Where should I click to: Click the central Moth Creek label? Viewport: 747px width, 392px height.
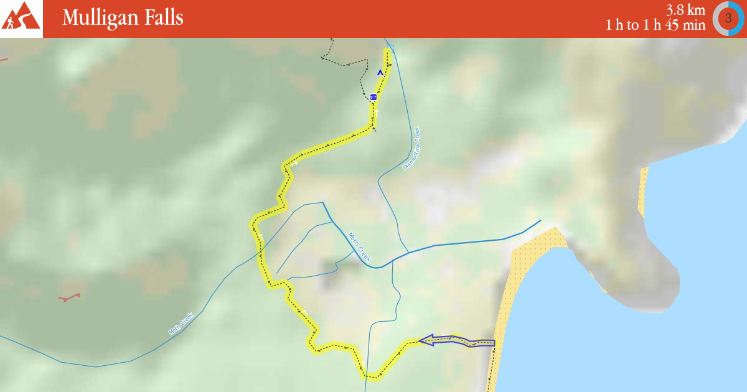(360, 247)
